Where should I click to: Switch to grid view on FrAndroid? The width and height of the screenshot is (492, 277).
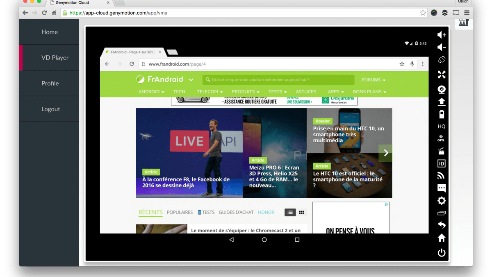tap(301, 212)
